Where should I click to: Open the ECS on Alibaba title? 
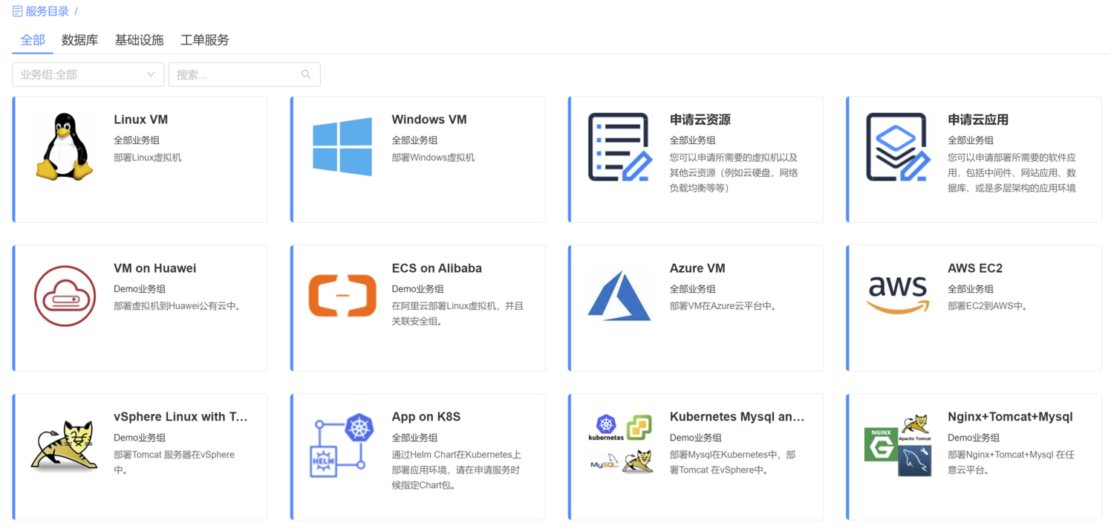(x=437, y=268)
